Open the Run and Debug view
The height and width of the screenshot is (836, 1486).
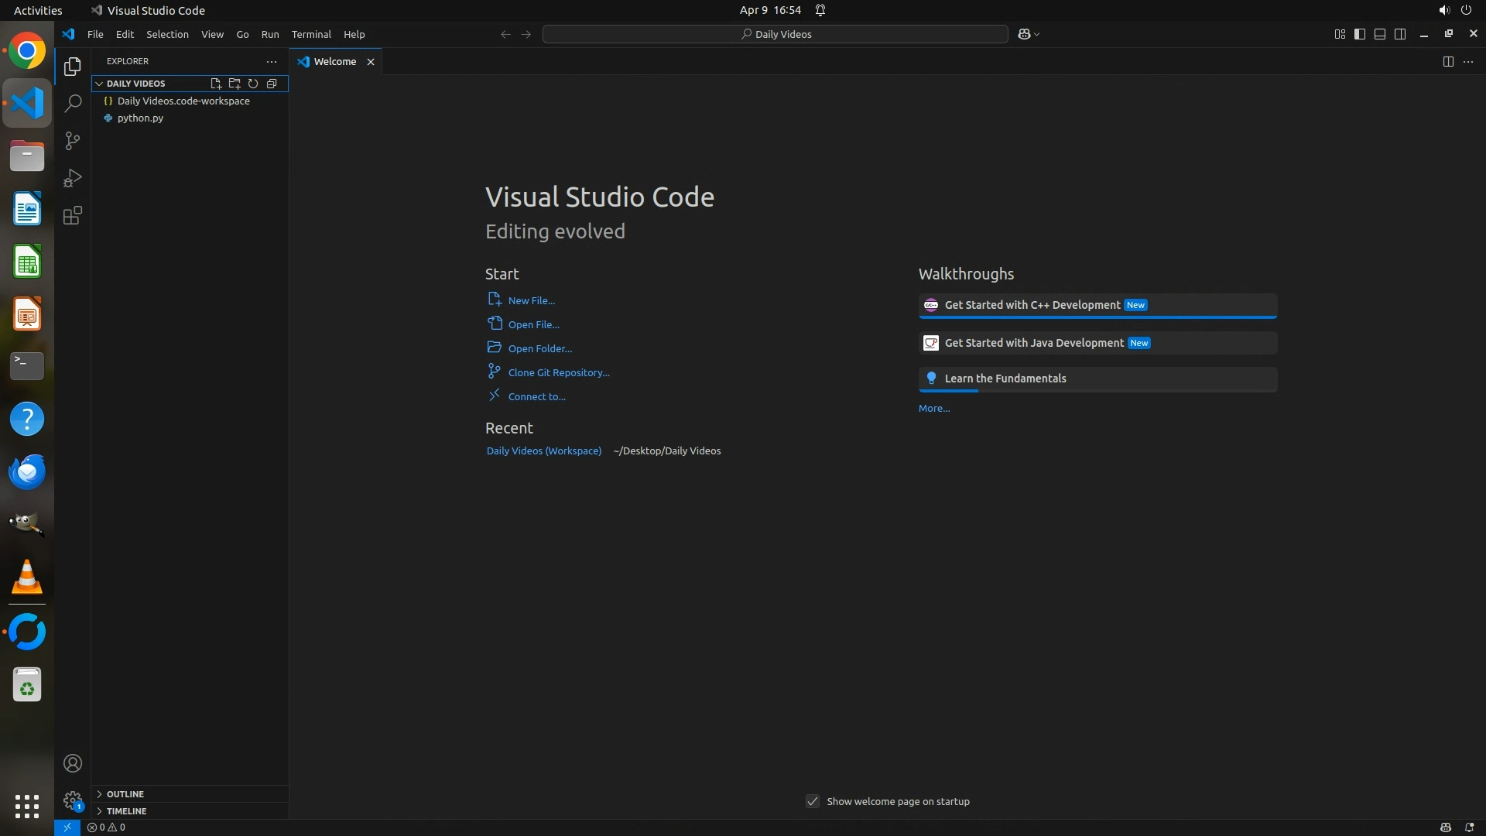pos(73,178)
